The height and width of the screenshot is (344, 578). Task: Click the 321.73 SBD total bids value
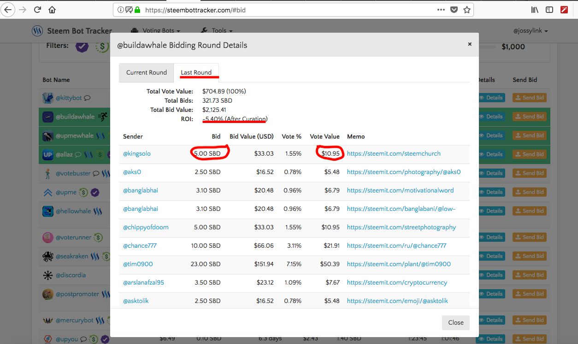[217, 100]
